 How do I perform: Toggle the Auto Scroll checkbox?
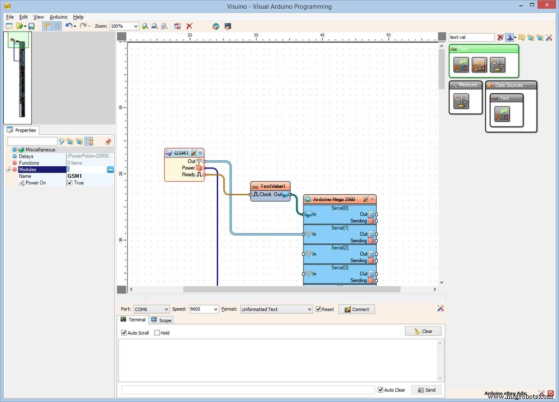[124, 333]
